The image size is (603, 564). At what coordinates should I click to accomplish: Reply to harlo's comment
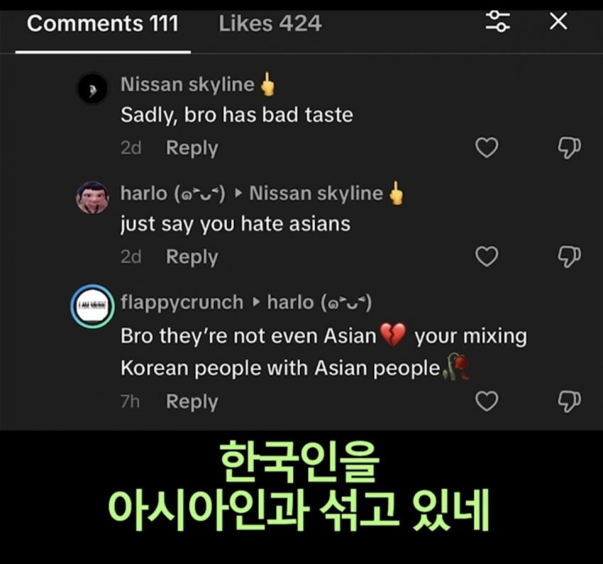coord(192,257)
